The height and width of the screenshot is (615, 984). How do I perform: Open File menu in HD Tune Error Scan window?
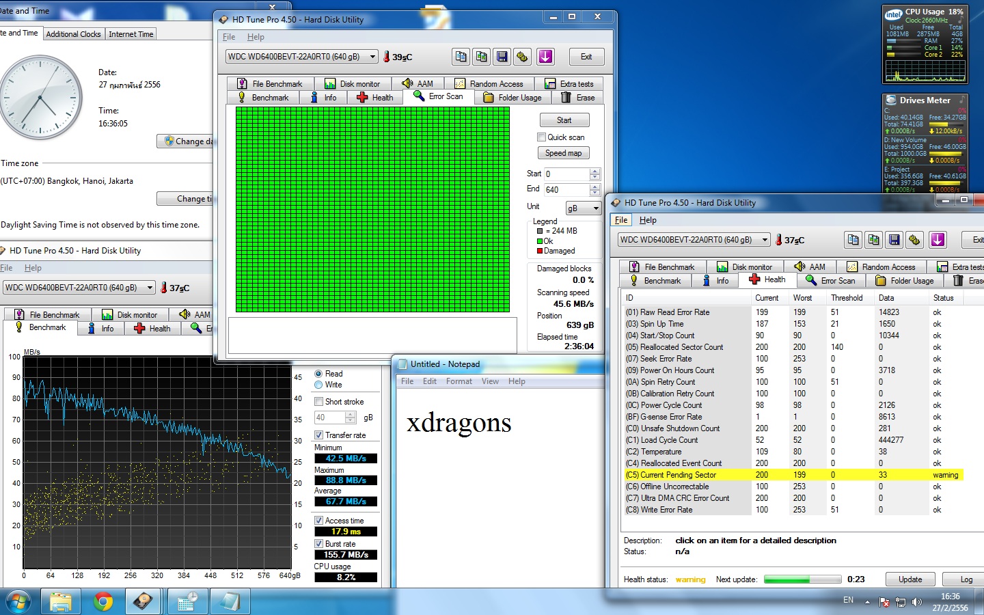coord(229,37)
